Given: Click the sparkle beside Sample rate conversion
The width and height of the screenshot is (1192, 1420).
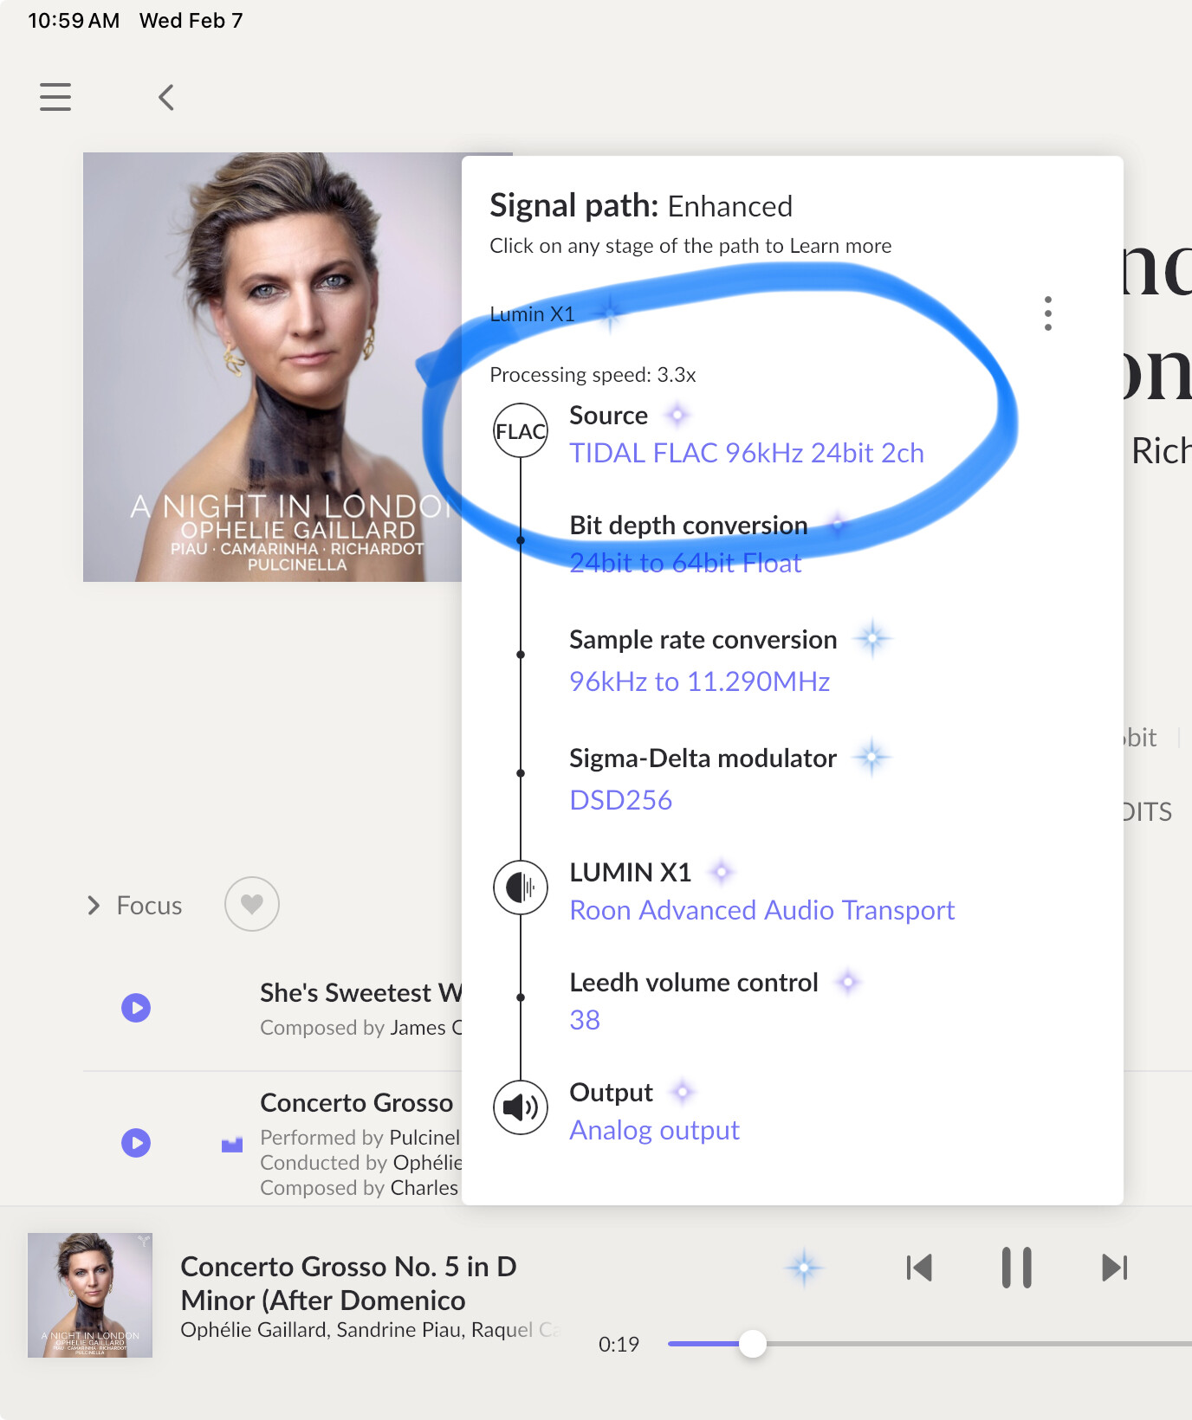Looking at the screenshot, I should [x=872, y=639].
